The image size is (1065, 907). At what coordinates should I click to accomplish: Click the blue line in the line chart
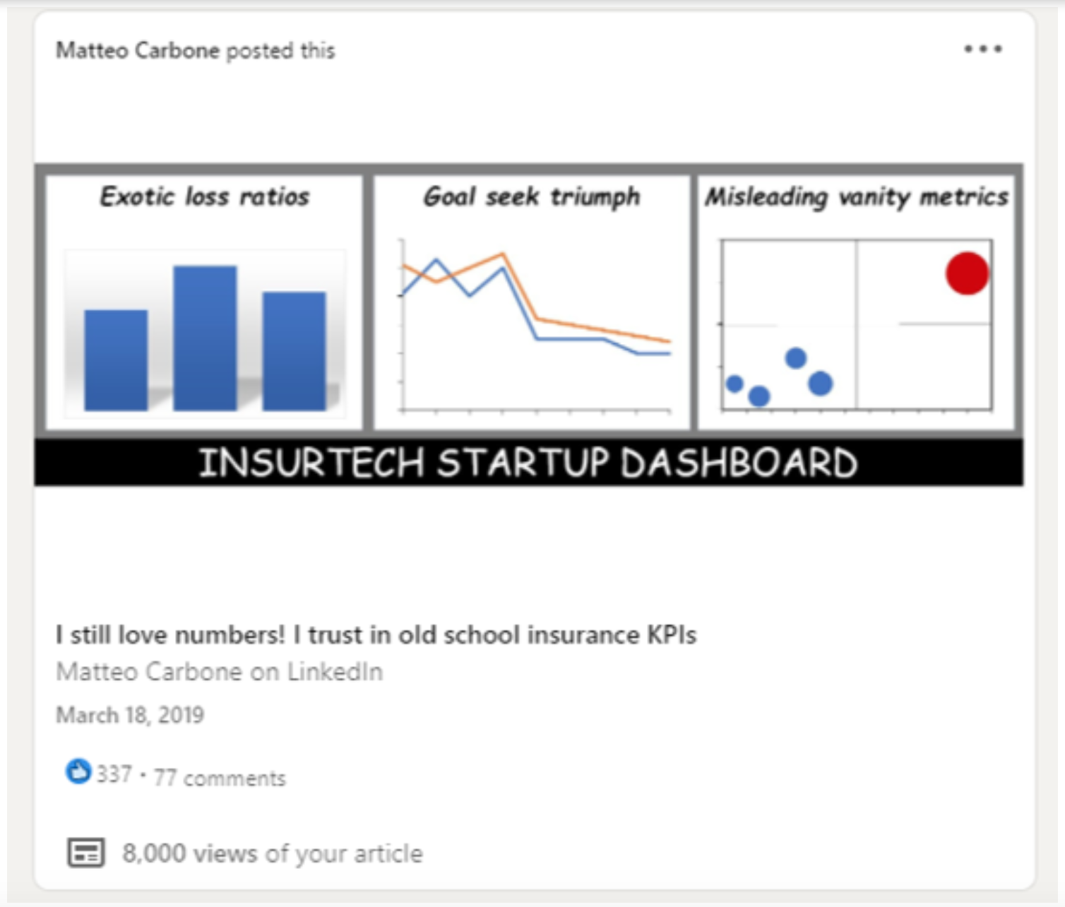[569, 339]
